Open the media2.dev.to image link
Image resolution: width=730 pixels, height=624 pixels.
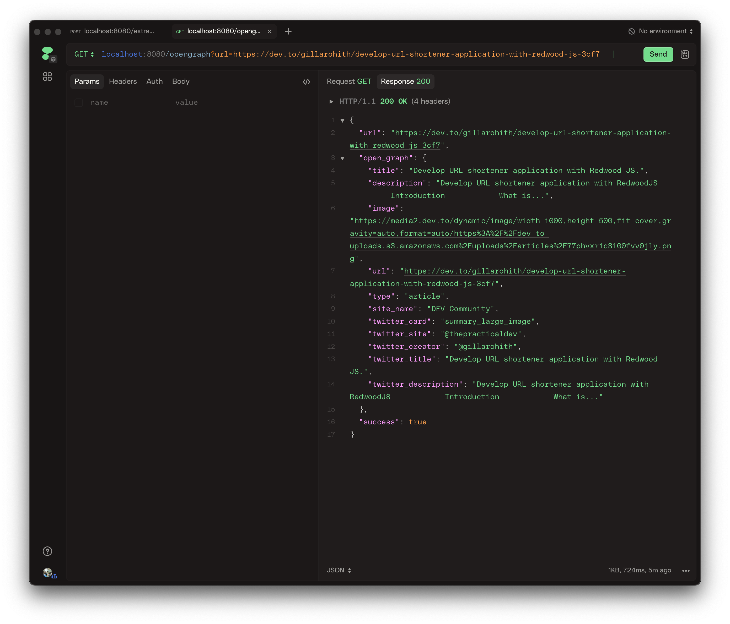click(x=510, y=240)
